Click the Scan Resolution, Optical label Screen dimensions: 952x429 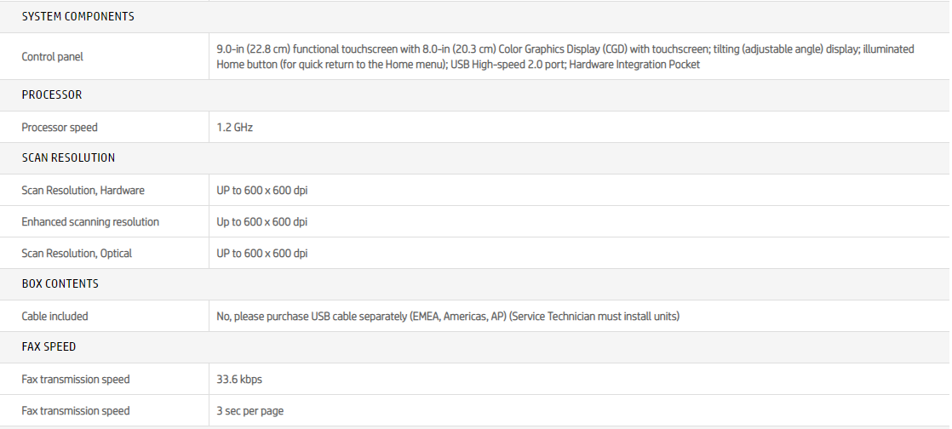click(77, 253)
